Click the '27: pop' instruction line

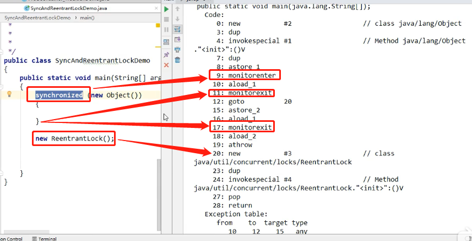pos(226,197)
